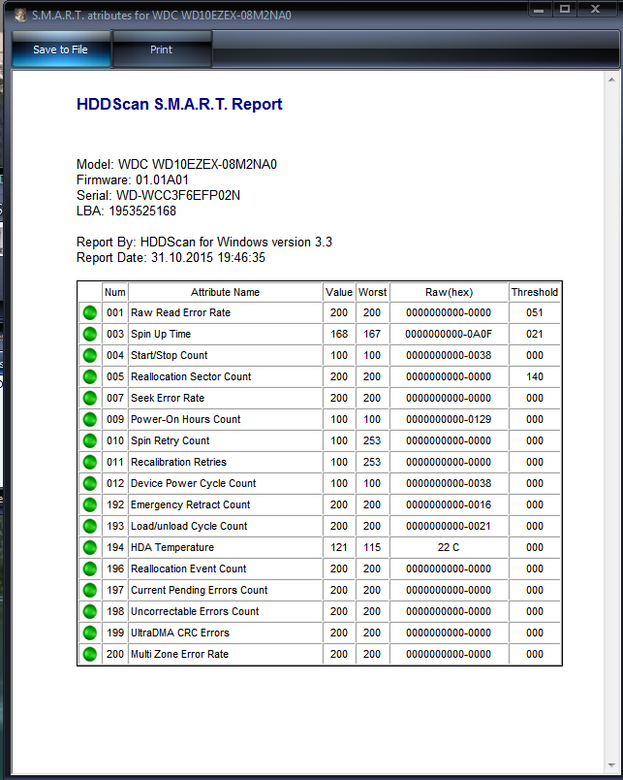The height and width of the screenshot is (780, 623).
Task: Click threshold 140 for Reallocation Sector Count
Action: [x=535, y=377]
